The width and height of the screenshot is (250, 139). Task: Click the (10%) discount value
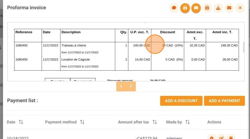coord(179,45)
